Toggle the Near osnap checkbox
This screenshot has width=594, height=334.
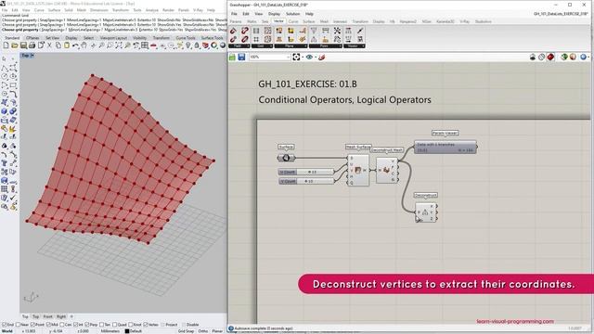19,325
